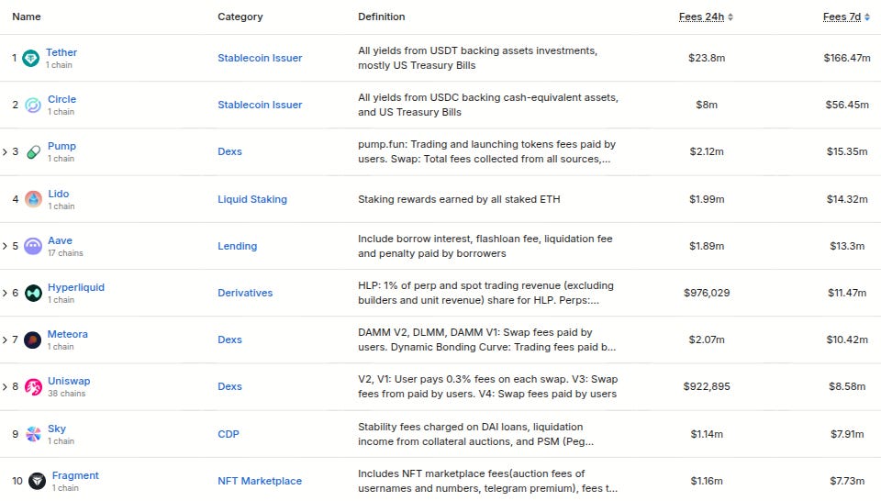Click the Circle logo icon

[x=33, y=105]
